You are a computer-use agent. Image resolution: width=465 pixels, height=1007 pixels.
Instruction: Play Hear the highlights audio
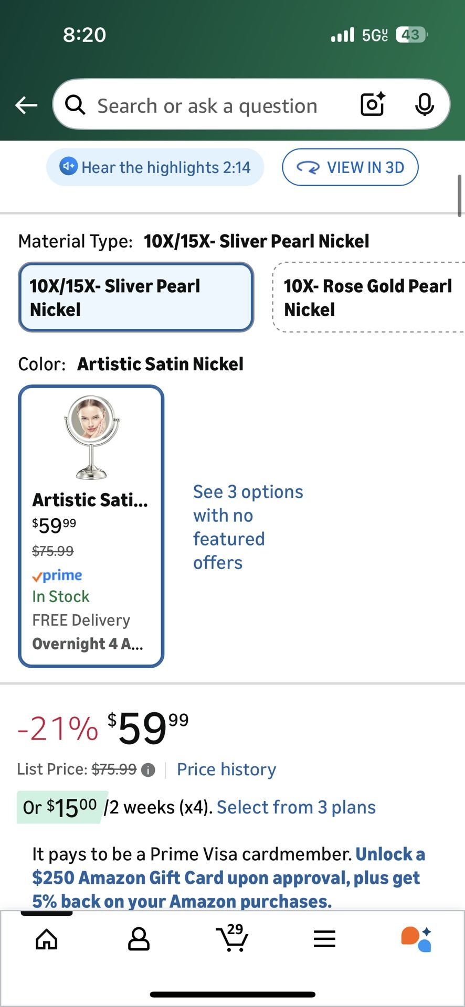coord(155,167)
